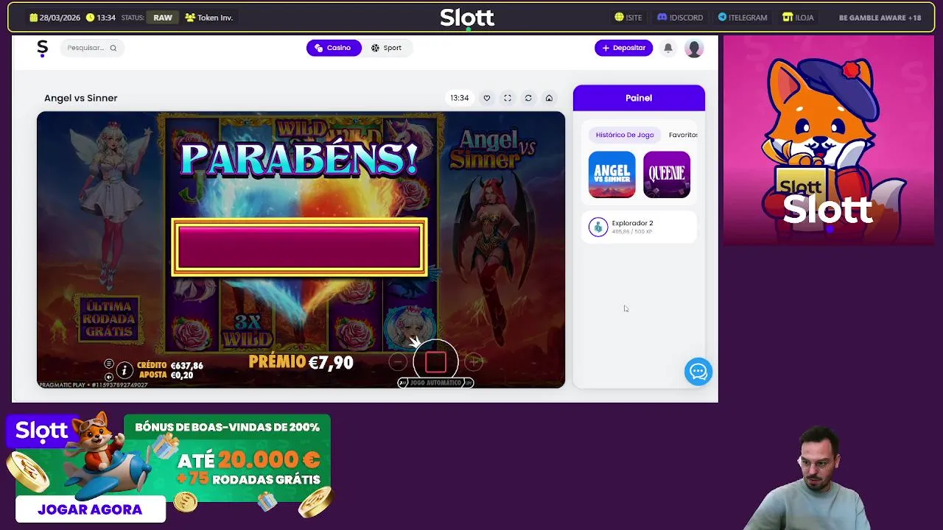The width and height of the screenshot is (943, 530).
Task: Toggle game sound speaker icon
Action: pyautogui.click(x=109, y=376)
